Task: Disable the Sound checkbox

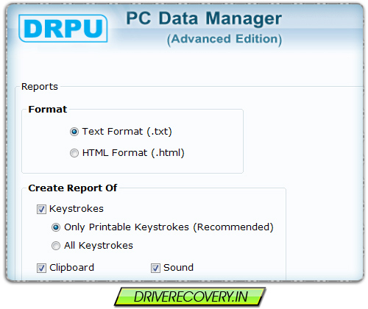Action: [155, 268]
